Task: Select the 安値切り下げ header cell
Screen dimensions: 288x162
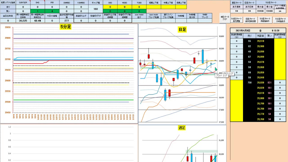Action: (95, 16)
